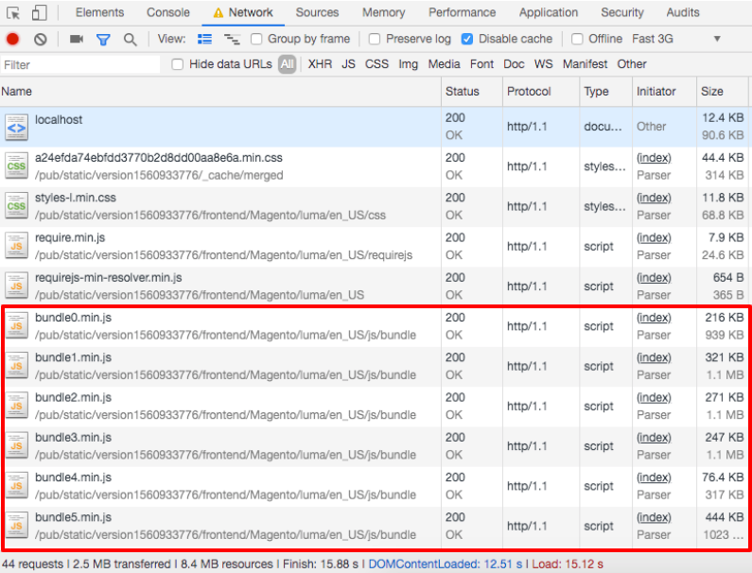Open the (index) initiator link for bundle0.min.js
The width and height of the screenshot is (752, 573).
point(654,318)
